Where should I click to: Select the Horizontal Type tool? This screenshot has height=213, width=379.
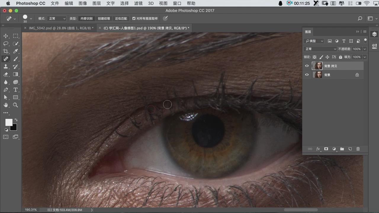16,90
